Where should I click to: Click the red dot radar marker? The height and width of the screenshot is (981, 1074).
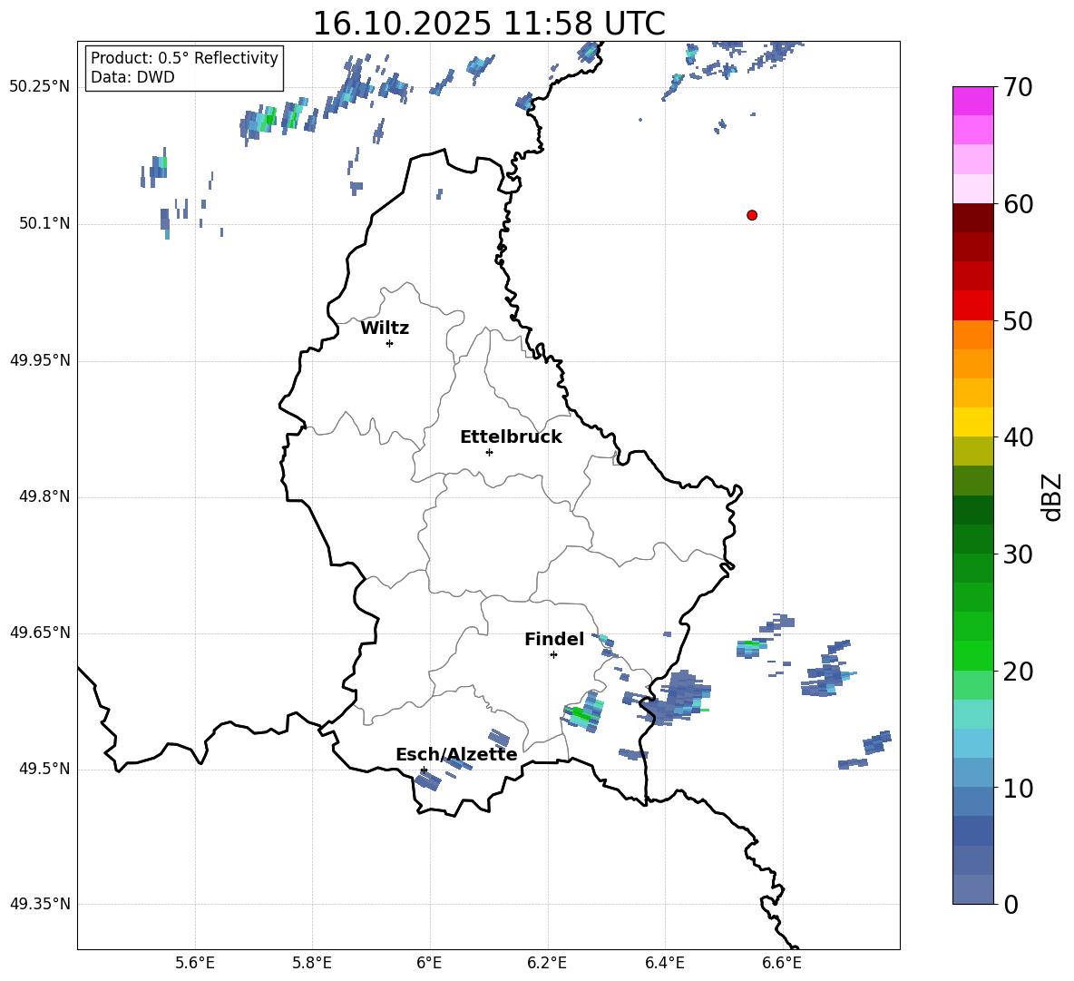(x=751, y=215)
